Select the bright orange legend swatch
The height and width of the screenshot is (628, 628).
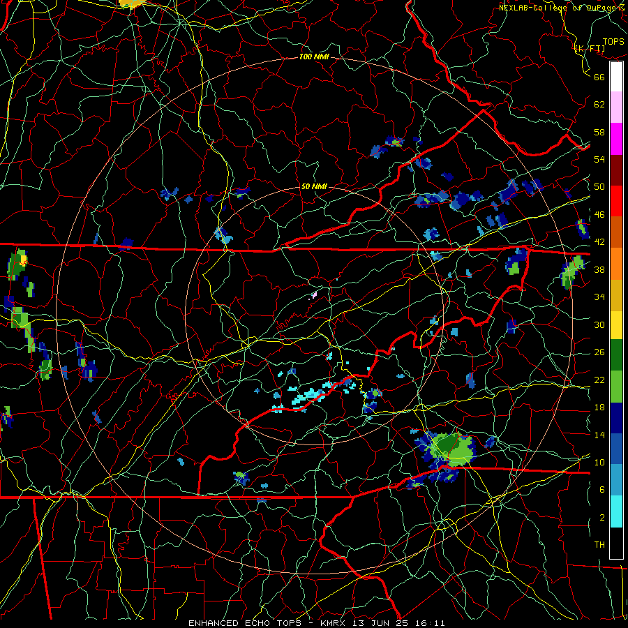point(616,263)
